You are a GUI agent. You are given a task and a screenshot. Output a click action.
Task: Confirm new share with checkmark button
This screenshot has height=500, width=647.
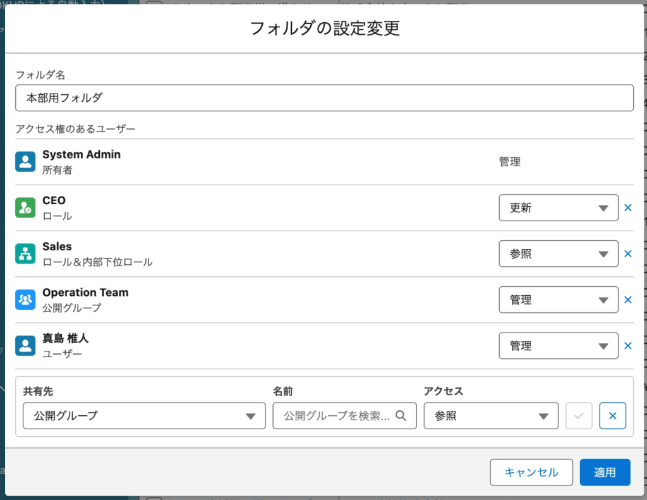click(579, 416)
